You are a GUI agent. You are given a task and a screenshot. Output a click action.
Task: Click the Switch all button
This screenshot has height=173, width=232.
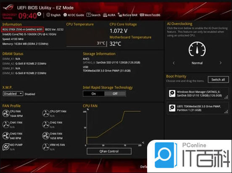[218, 79]
